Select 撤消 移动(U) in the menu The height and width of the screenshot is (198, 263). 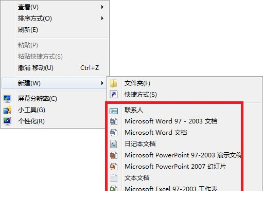pos(55,68)
